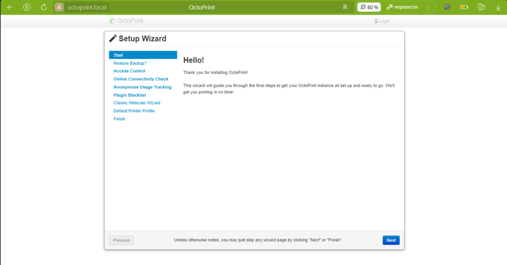Open the Plugin Blacklist step
The height and width of the screenshot is (265, 507).
point(130,95)
